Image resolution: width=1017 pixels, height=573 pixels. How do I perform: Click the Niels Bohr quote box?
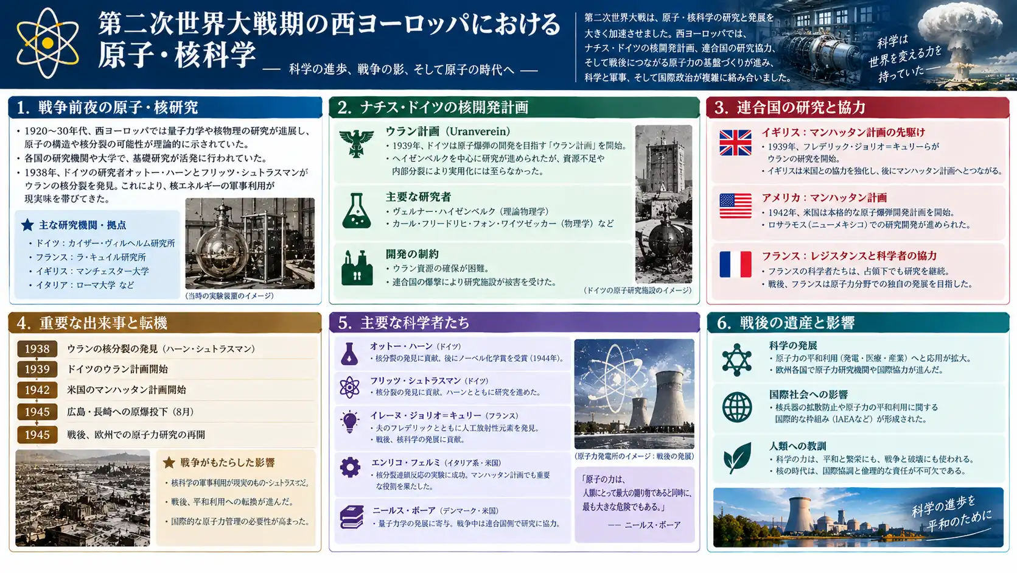tap(634, 504)
